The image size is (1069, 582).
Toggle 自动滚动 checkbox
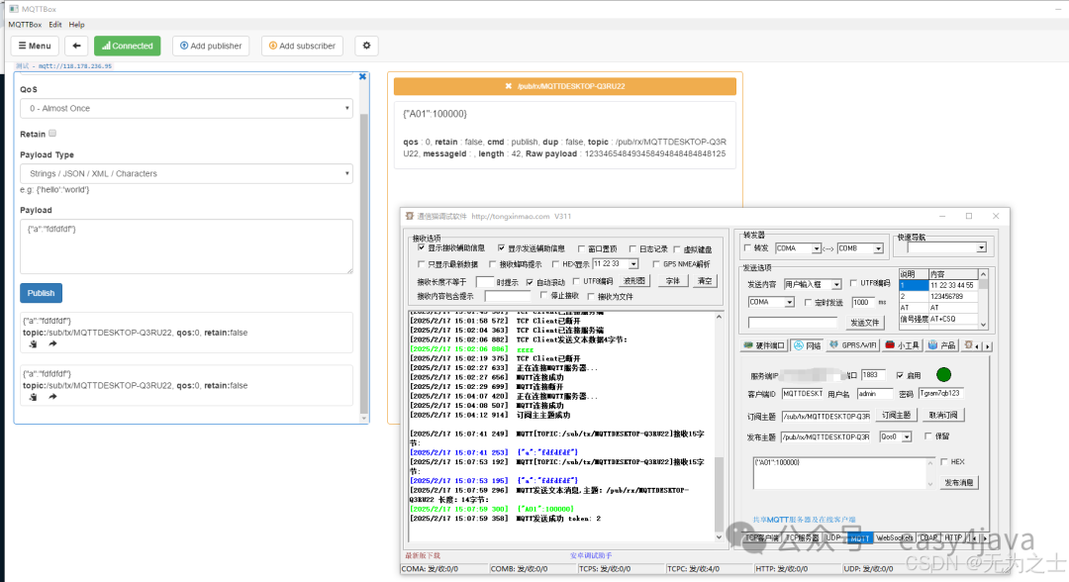pyautogui.click(x=530, y=281)
